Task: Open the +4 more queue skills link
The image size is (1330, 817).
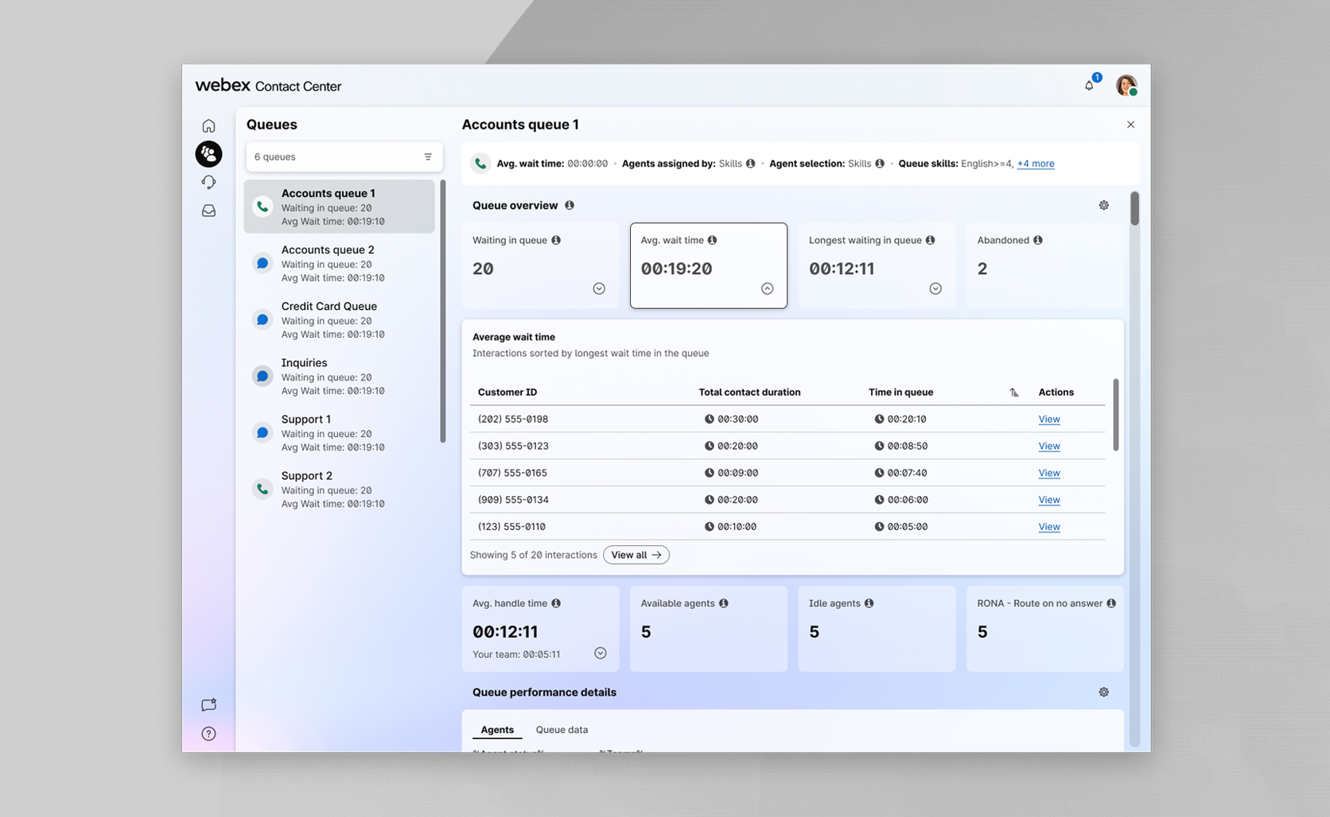Action: click(1035, 164)
